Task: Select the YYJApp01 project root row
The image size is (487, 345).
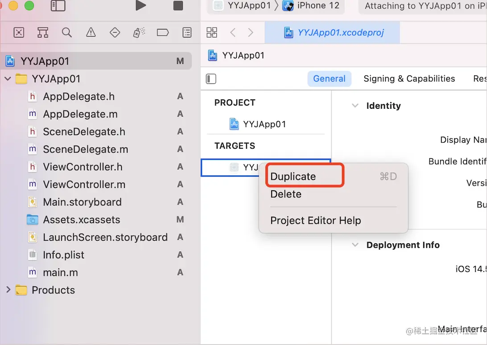Action: pyautogui.click(x=96, y=61)
